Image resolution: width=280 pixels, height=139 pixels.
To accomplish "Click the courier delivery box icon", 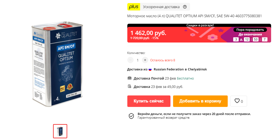I will (129, 86).
